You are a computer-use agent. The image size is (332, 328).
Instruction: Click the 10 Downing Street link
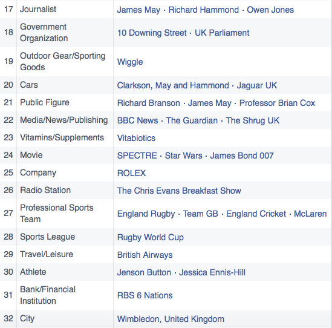152,33
